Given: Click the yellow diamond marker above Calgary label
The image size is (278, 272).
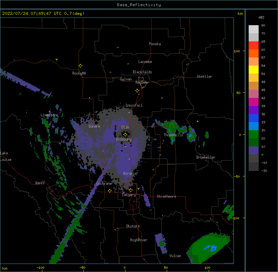Looking at the screenshot, I should [x=131, y=190].
